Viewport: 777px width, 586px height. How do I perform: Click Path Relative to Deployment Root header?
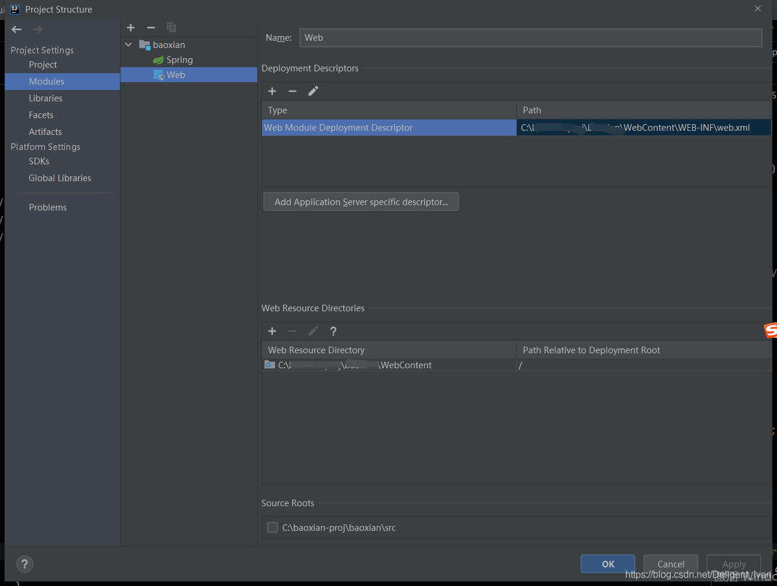coord(644,350)
